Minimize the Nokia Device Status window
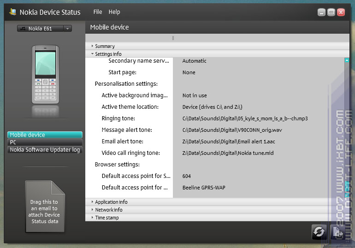Screen dimensions: 355x248 tap(321, 12)
